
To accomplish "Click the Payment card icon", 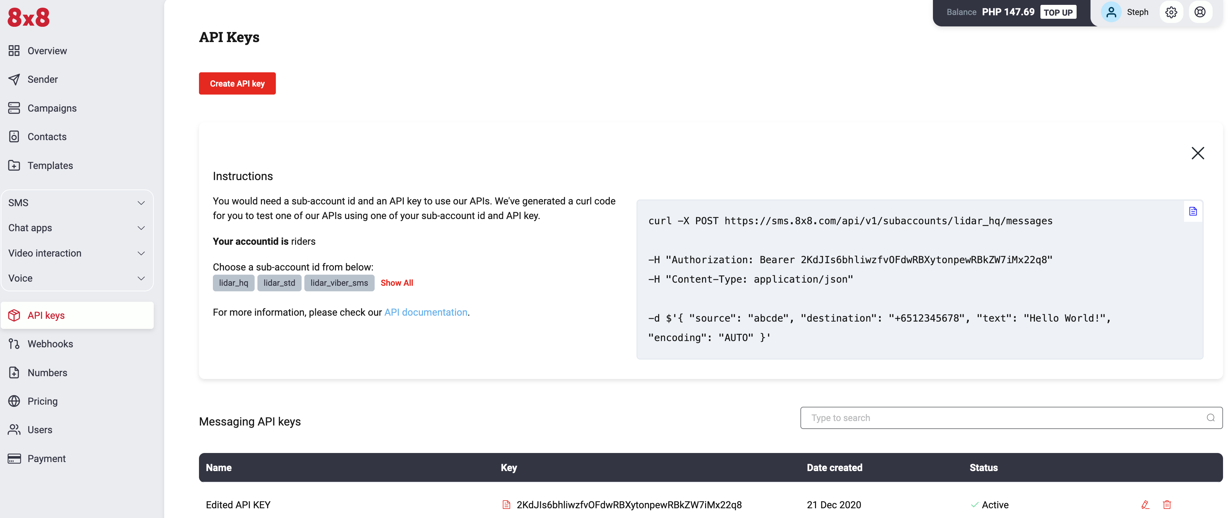I will pos(14,458).
